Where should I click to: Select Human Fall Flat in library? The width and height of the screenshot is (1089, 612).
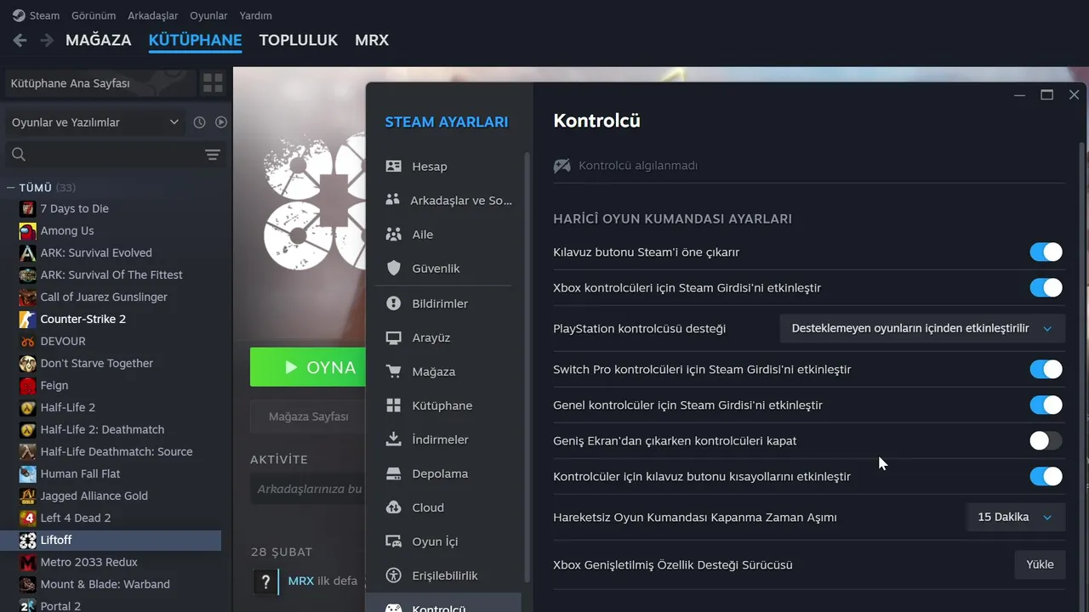click(80, 473)
